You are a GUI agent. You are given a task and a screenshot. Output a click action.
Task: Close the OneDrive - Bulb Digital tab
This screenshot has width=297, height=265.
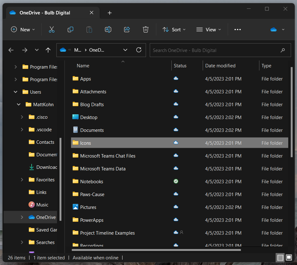[x=91, y=13]
